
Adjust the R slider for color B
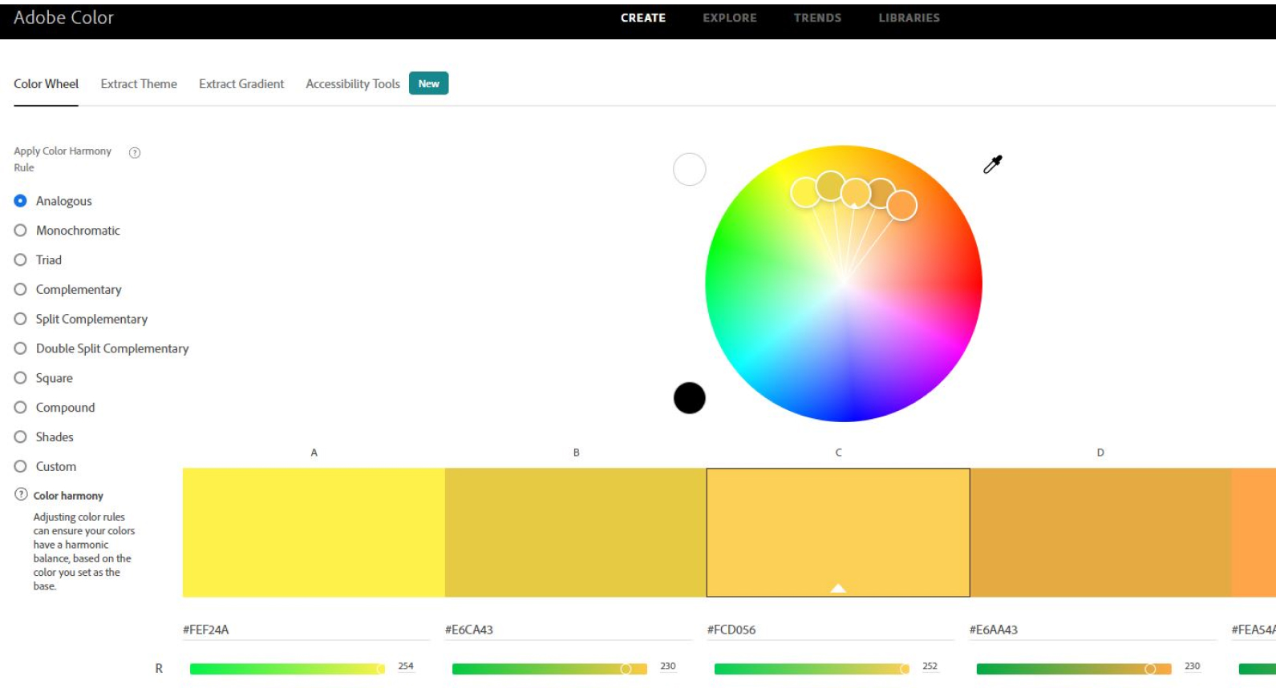549,669
